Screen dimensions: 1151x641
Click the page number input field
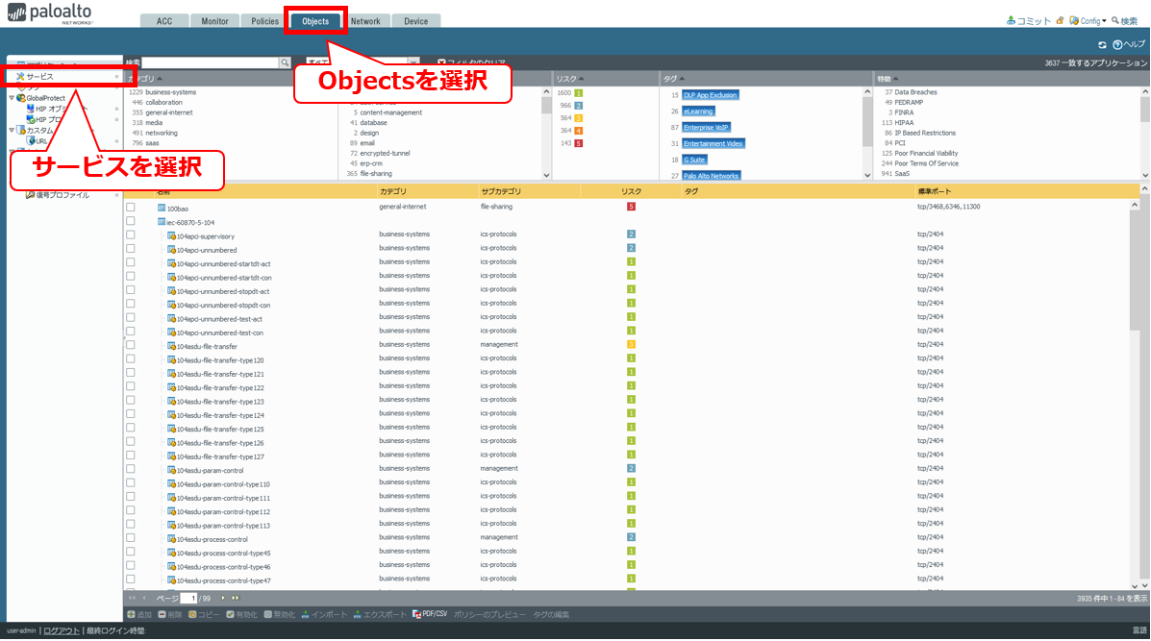coord(188,599)
